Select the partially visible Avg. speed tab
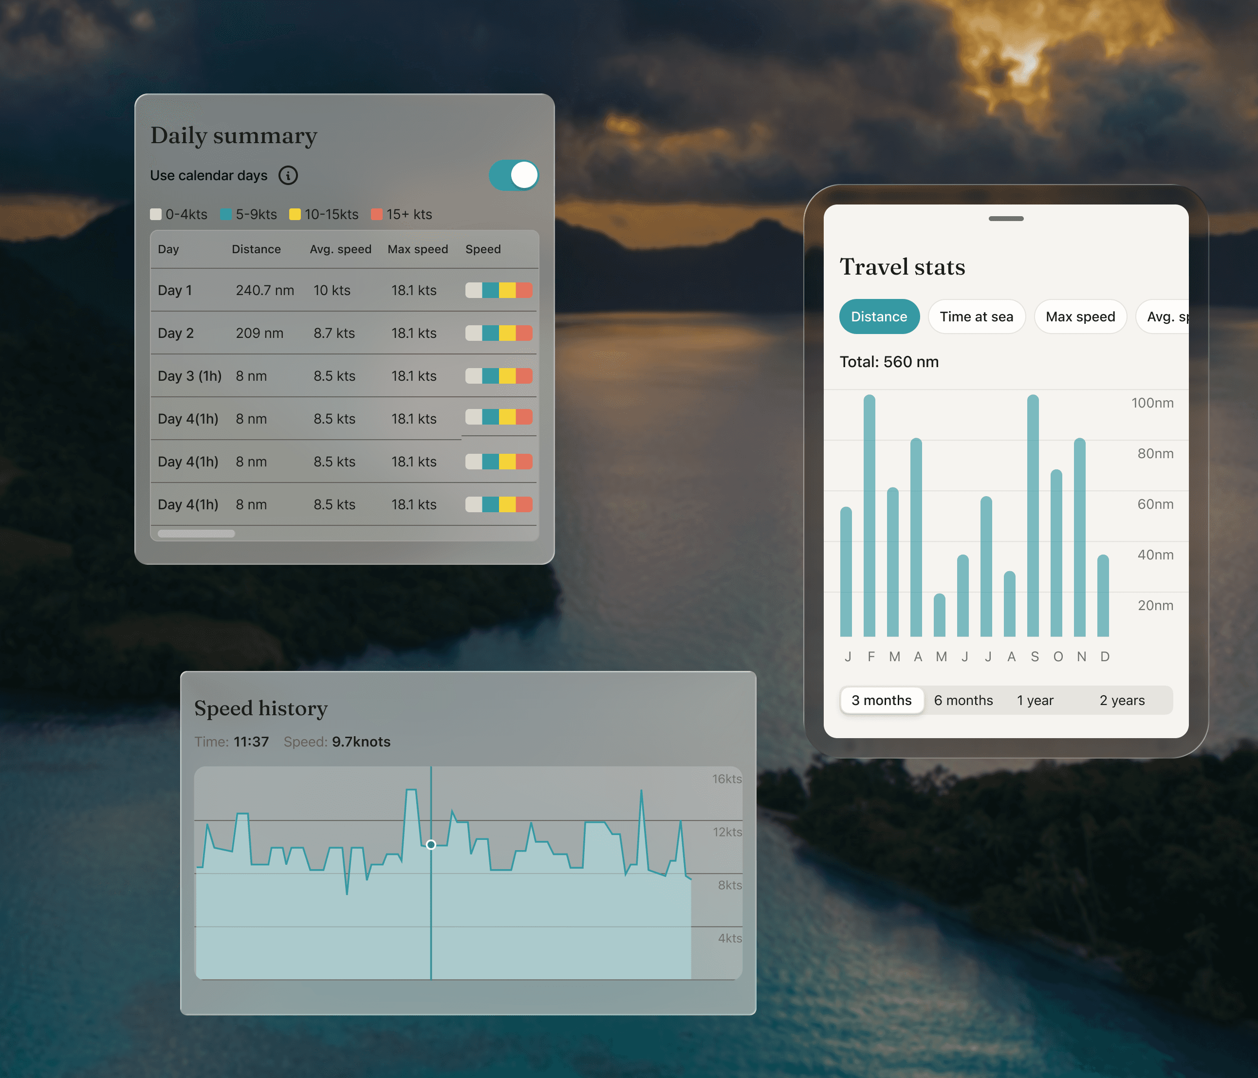 point(1165,316)
